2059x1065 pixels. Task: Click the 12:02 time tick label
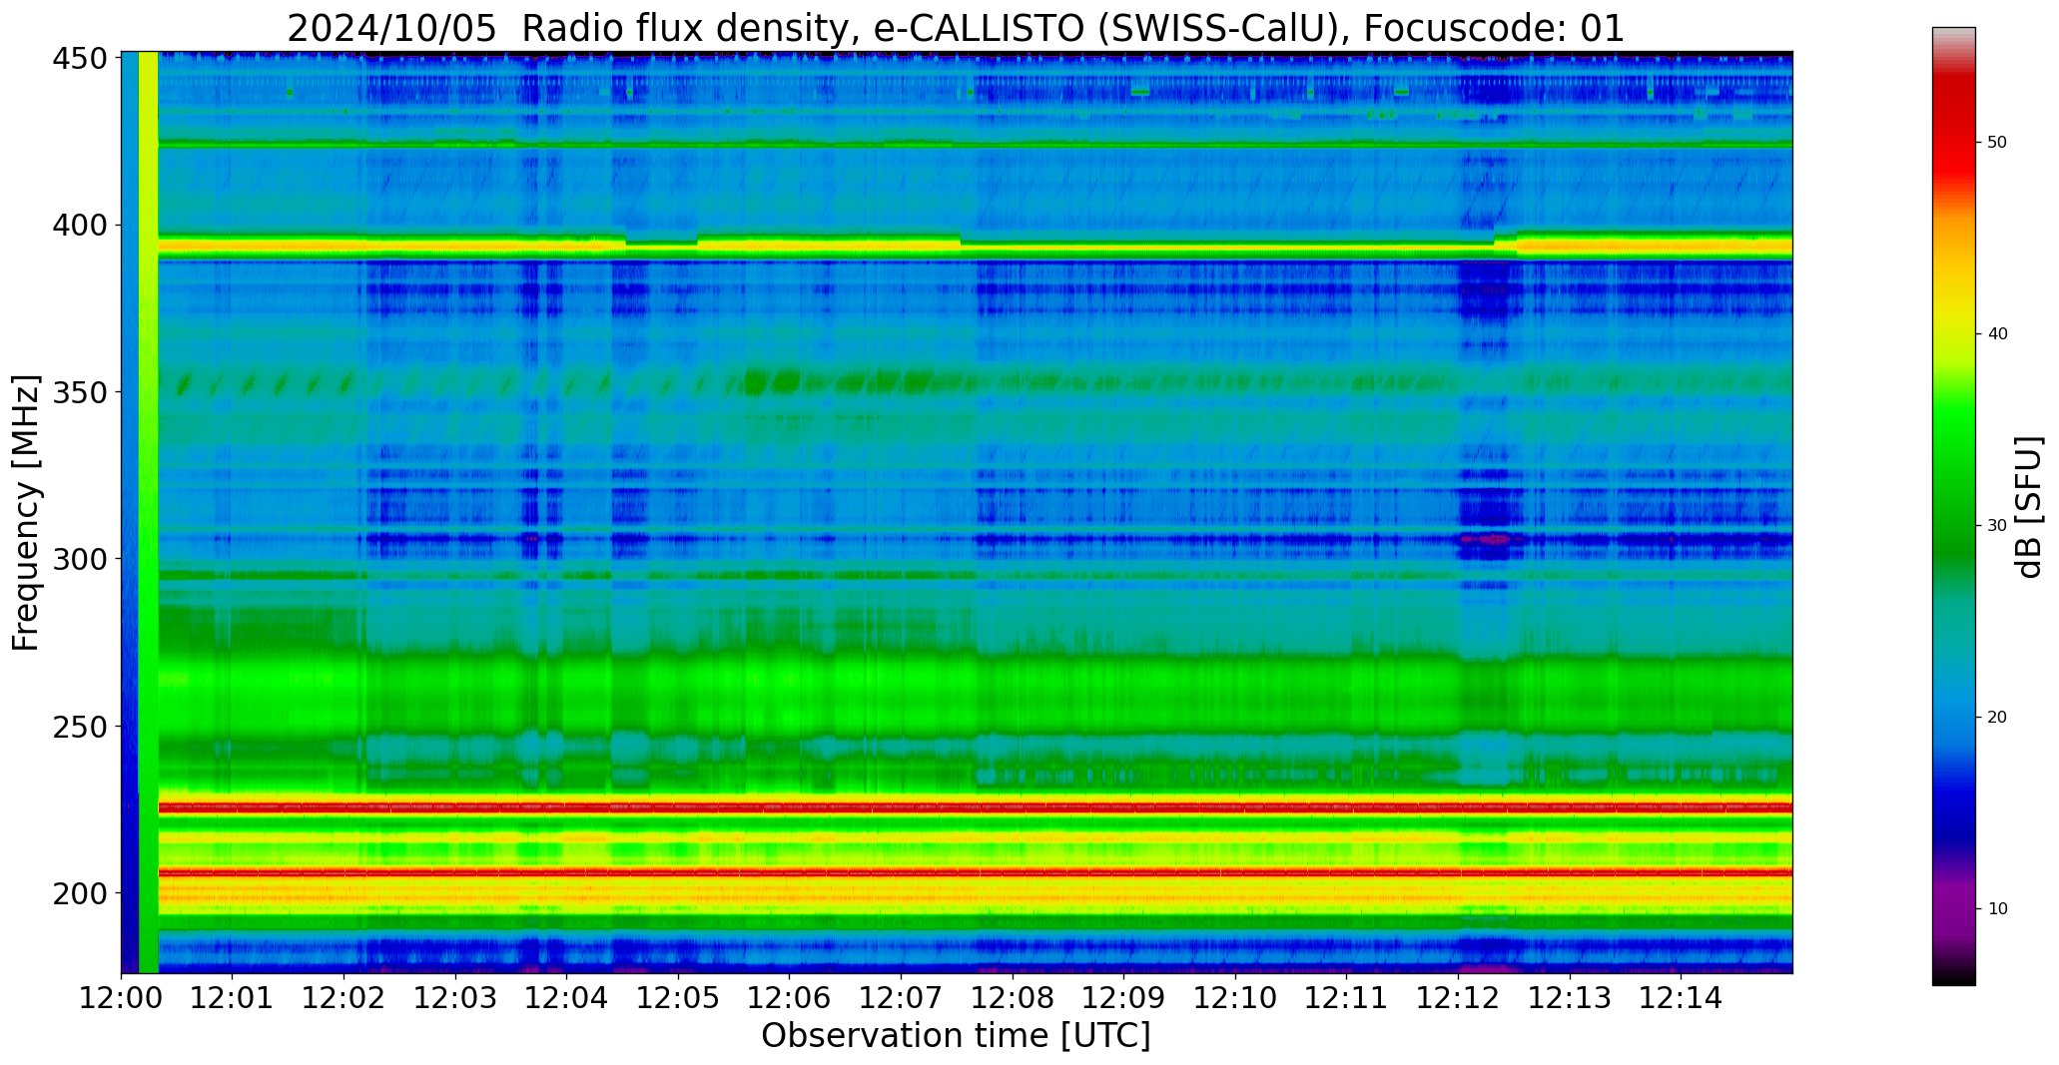tap(344, 997)
